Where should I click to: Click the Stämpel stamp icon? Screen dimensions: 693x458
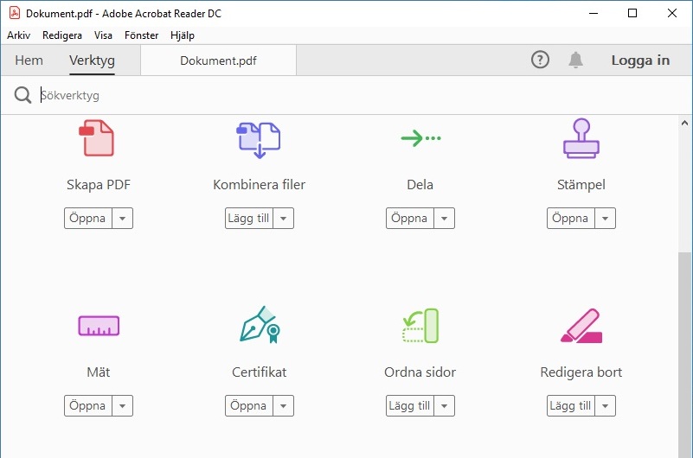(x=581, y=138)
